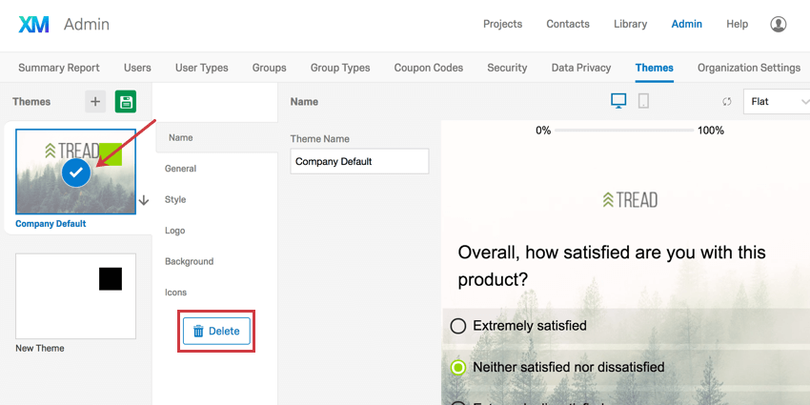Switch to Users tab
Screen dimensions: 810x405
[137, 68]
